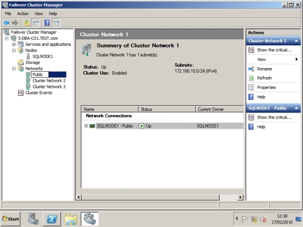Click the network warning tray icon
303x227 pixels.
[x=254, y=219]
